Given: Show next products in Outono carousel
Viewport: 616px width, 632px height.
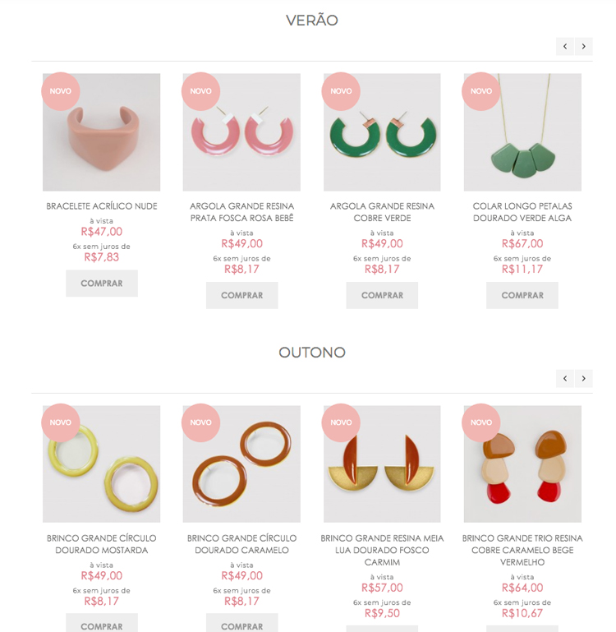Looking at the screenshot, I should 584,379.
